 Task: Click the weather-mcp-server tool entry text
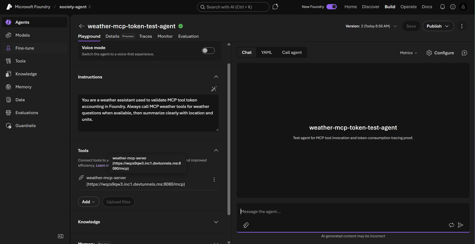pyautogui.click(x=136, y=181)
